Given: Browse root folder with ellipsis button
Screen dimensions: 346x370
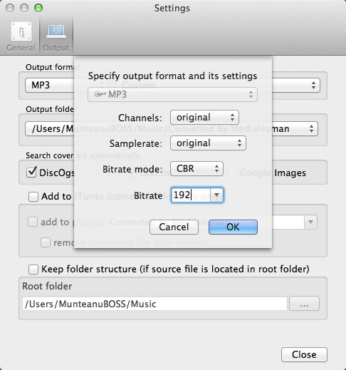Looking at the screenshot, I should [x=304, y=304].
